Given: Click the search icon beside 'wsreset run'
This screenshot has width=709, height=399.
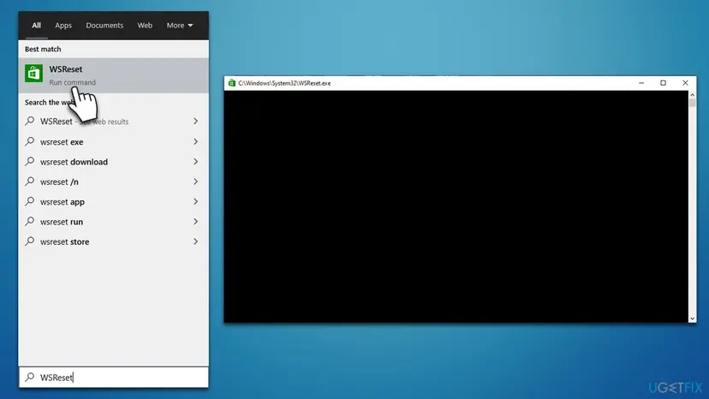Looking at the screenshot, I should coord(30,221).
